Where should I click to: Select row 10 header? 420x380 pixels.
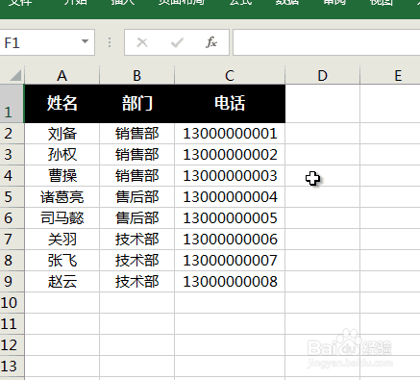click(12, 303)
